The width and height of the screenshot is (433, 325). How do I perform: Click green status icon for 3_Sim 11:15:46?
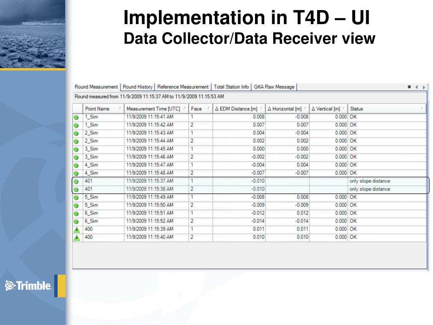coord(77,157)
